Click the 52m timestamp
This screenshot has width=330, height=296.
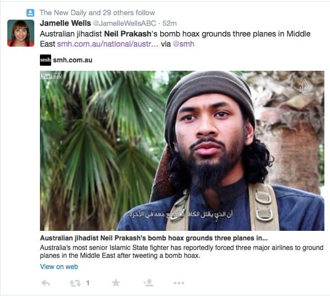pos(170,24)
